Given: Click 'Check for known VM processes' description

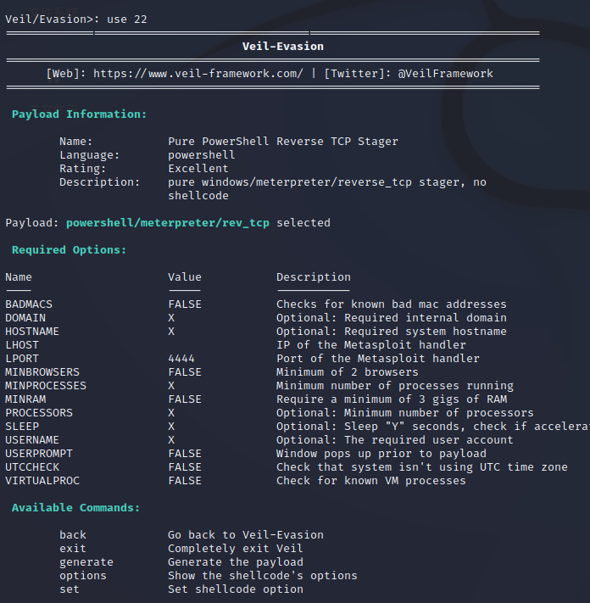Looking at the screenshot, I should tap(371, 481).
